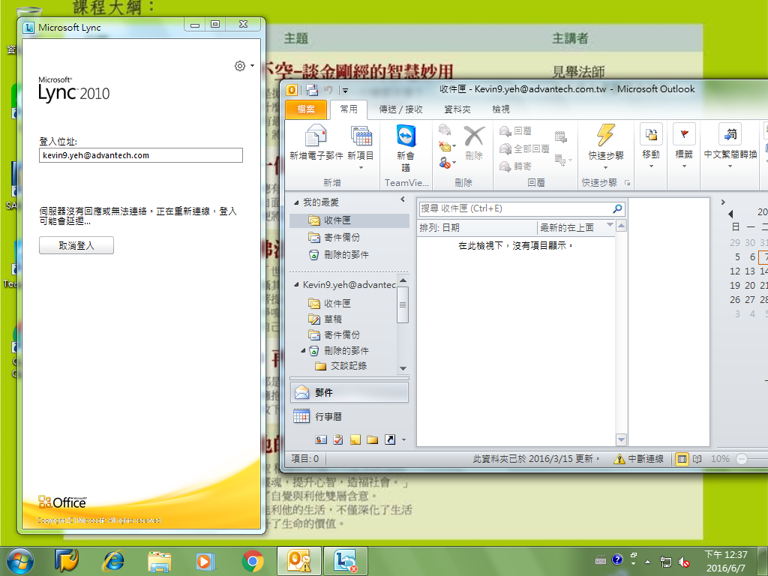Click the search magnifier icon

click(618, 208)
